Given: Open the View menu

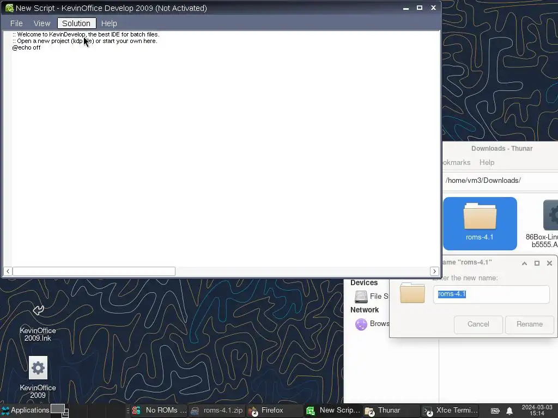Looking at the screenshot, I should tap(42, 23).
